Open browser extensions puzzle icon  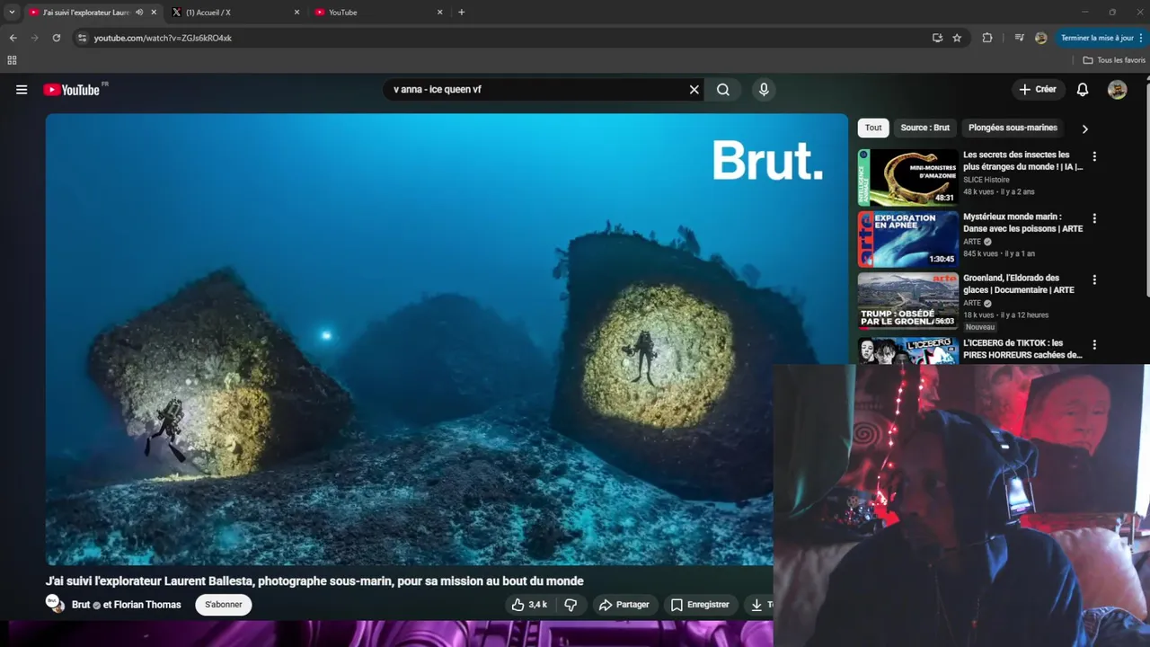987,38
